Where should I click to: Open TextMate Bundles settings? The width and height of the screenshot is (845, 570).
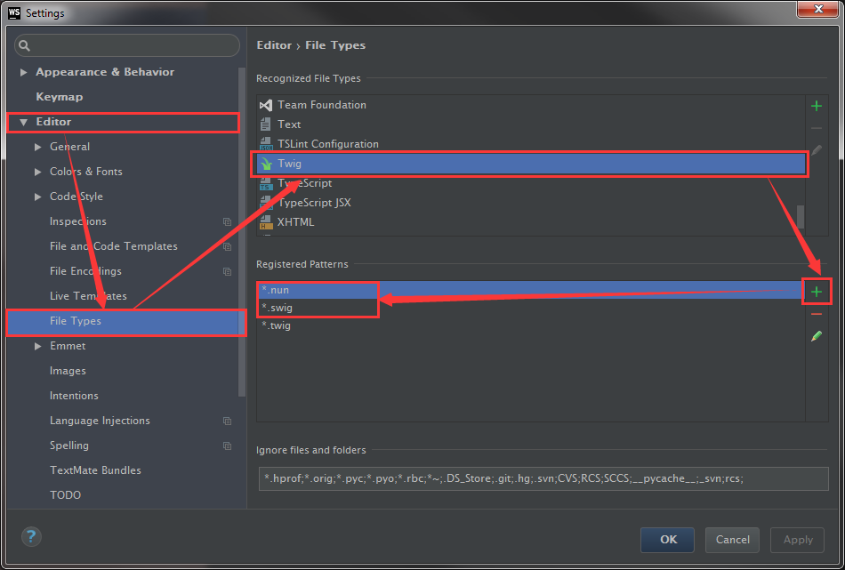(95, 470)
